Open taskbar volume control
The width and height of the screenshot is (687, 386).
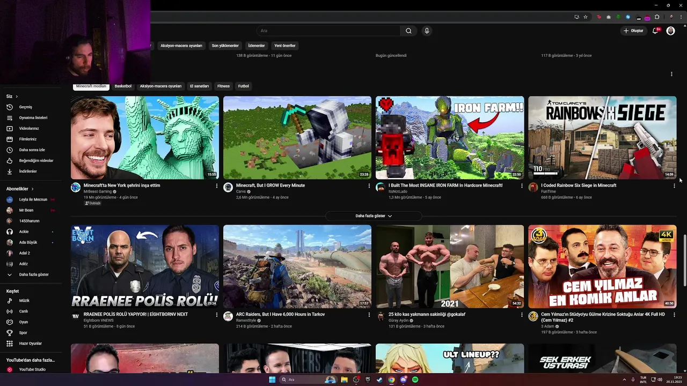point(660,380)
